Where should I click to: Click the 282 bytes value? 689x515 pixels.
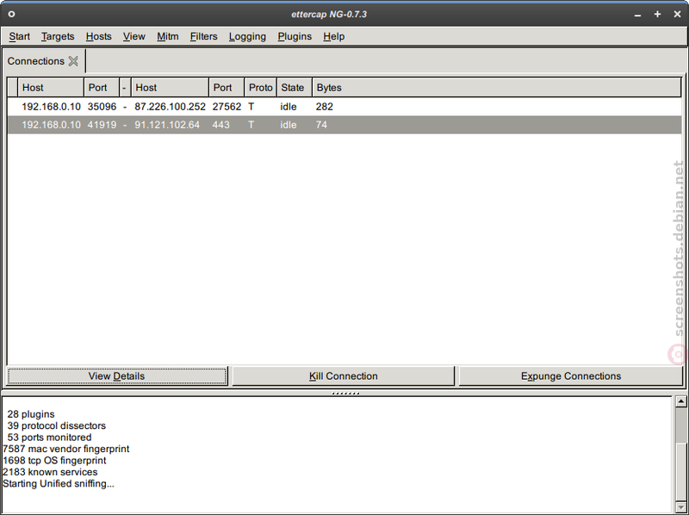[x=325, y=107]
